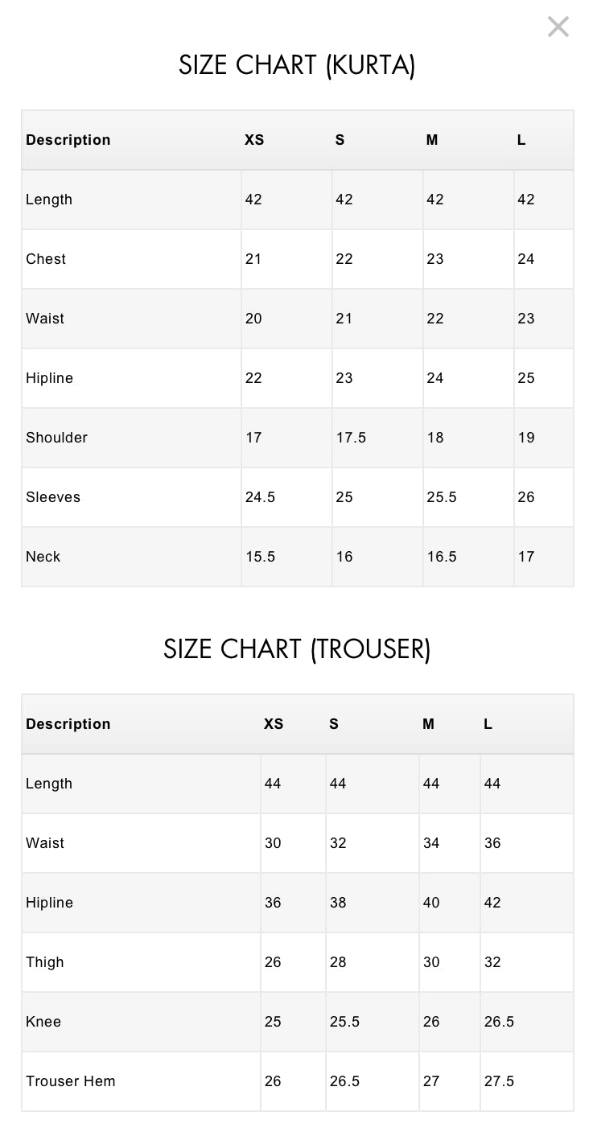Viewport: 597px width, 1132px height.
Task: Select the Kurta Shoulder row label
Action: click(56, 438)
